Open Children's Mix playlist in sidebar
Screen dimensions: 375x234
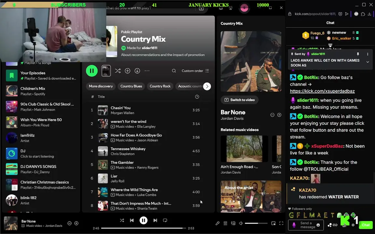[x=41, y=91]
